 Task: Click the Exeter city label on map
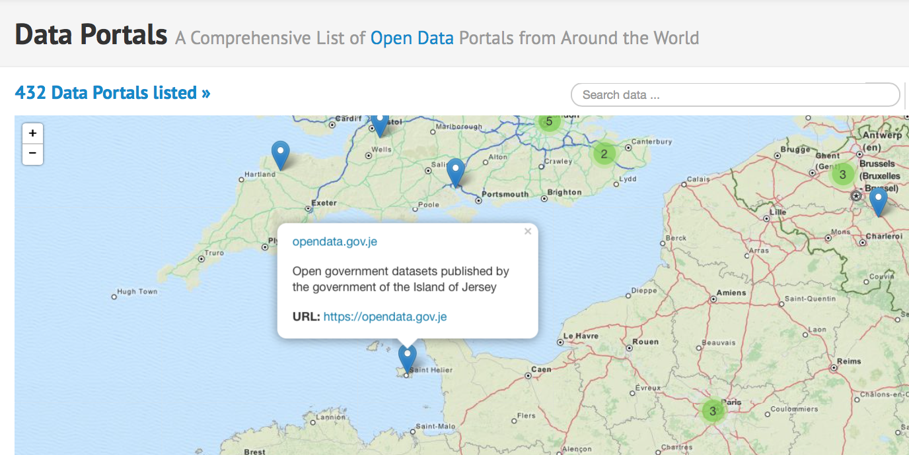[324, 202]
